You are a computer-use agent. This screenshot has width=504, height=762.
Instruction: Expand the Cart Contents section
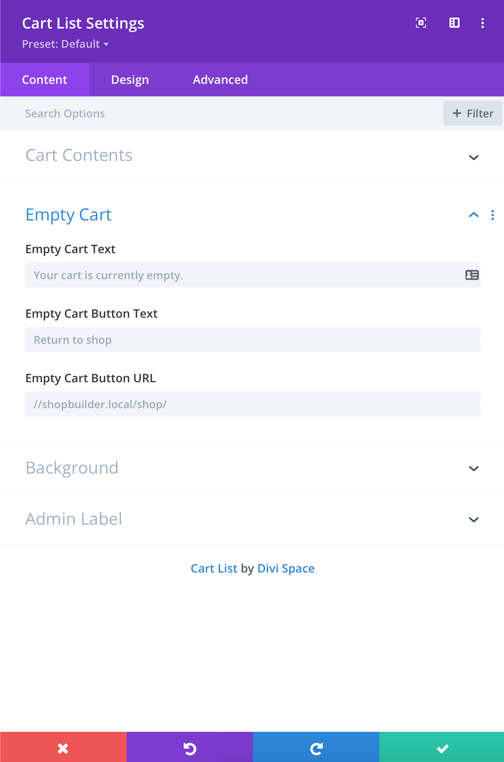coord(252,156)
